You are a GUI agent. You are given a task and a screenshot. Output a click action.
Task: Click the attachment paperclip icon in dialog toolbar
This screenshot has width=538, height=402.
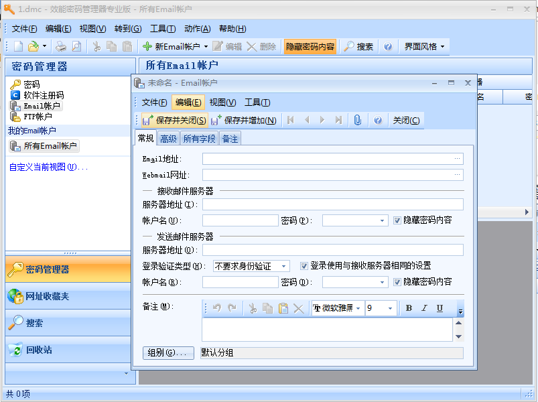pyautogui.click(x=358, y=120)
